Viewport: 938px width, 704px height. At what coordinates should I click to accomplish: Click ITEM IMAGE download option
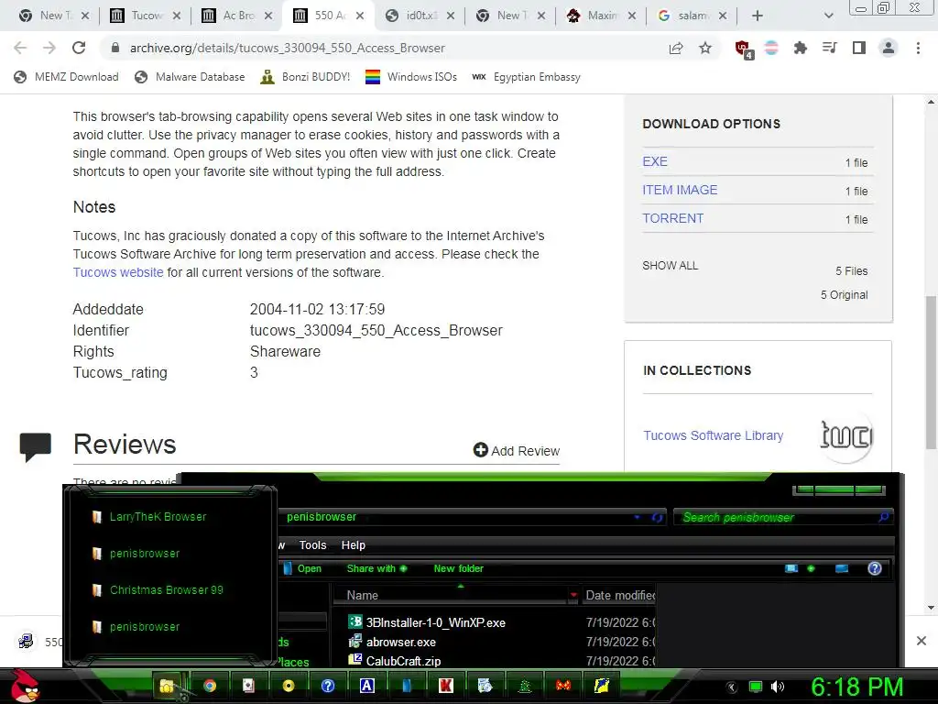click(x=680, y=190)
